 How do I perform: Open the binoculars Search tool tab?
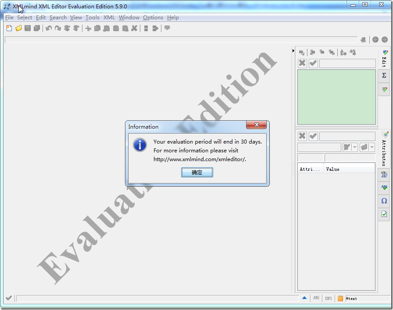click(384, 174)
